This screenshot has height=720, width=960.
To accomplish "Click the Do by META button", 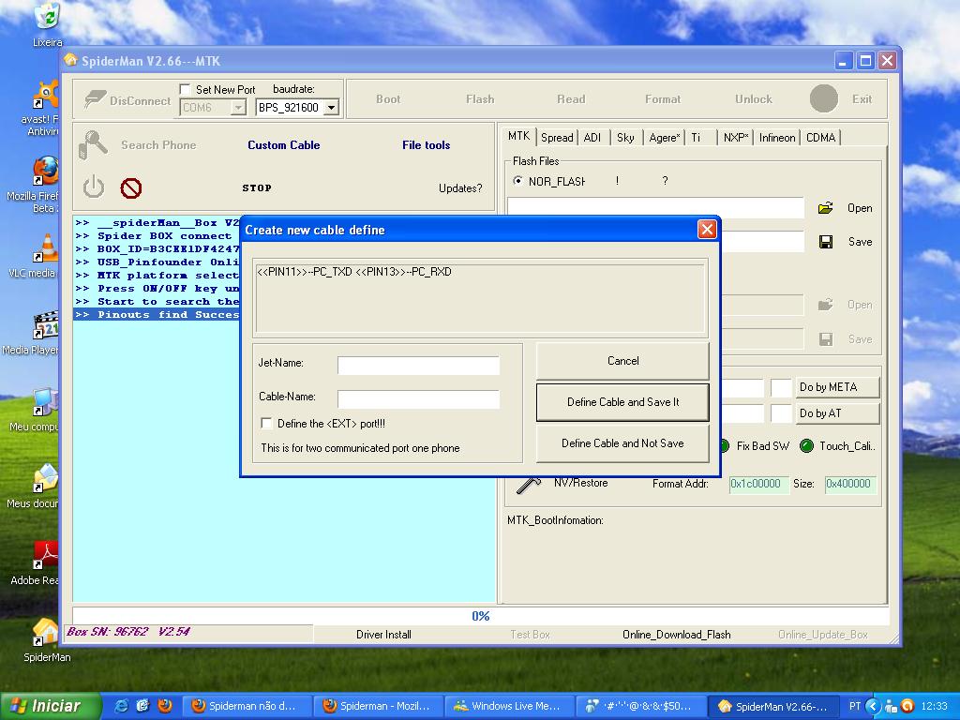I will [837, 387].
